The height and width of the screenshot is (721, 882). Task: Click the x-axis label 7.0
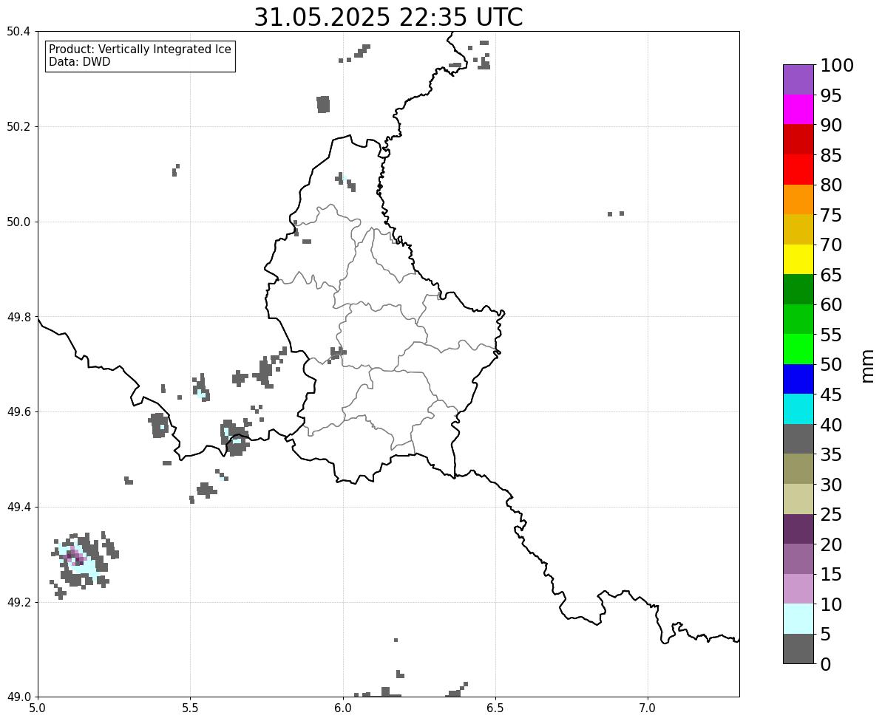pyautogui.click(x=648, y=708)
